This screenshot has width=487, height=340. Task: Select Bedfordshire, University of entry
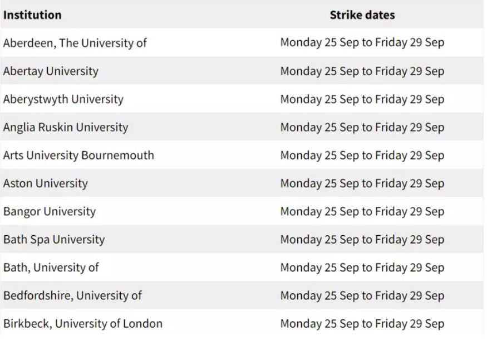coord(72,295)
